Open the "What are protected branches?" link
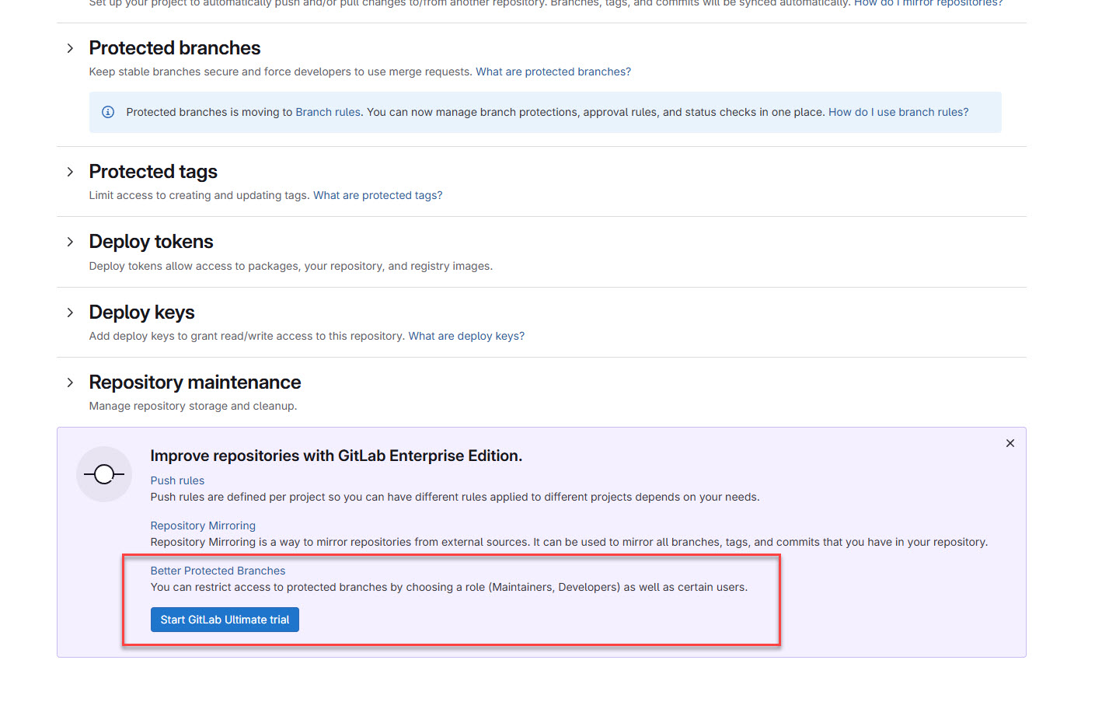Image resolution: width=1116 pixels, height=709 pixels. (x=553, y=72)
